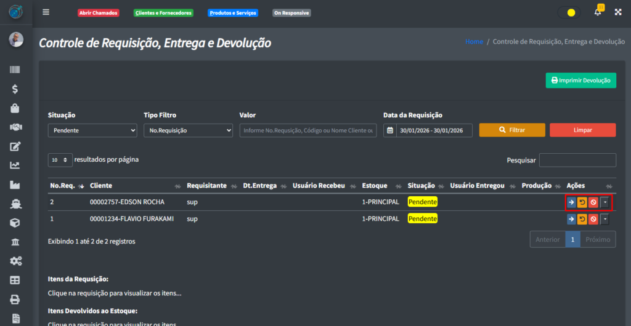This screenshot has width=631, height=326.
Task: Click the handshake icon in the sidebar
Action: [15, 127]
